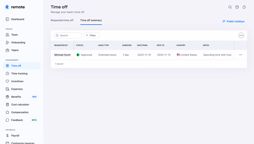Click the Compensation star icon
The image size is (254, 144).
(7, 112)
